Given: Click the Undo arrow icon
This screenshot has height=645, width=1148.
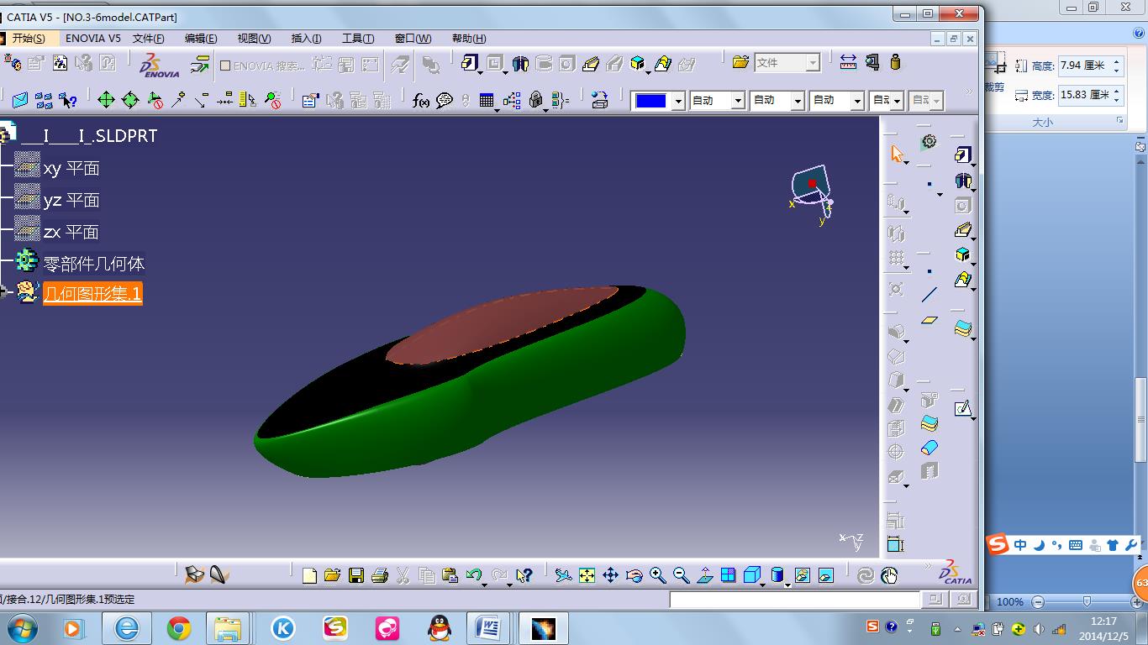Looking at the screenshot, I should (x=473, y=575).
